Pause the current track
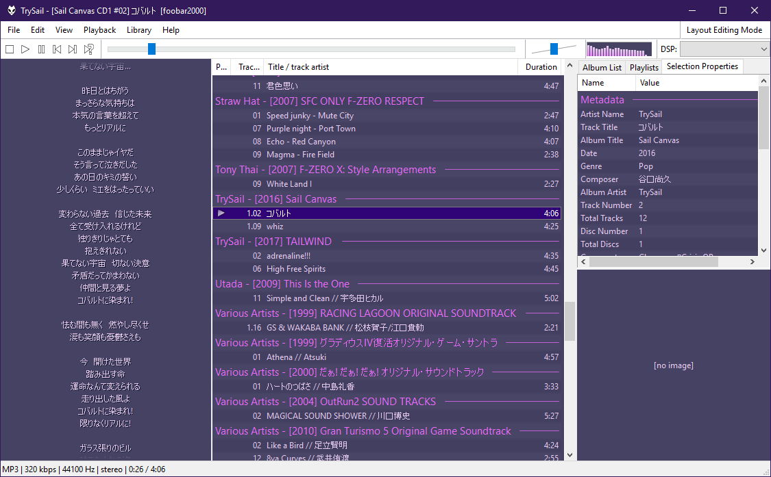The image size is (771, 477). click(x=41, y=49)
